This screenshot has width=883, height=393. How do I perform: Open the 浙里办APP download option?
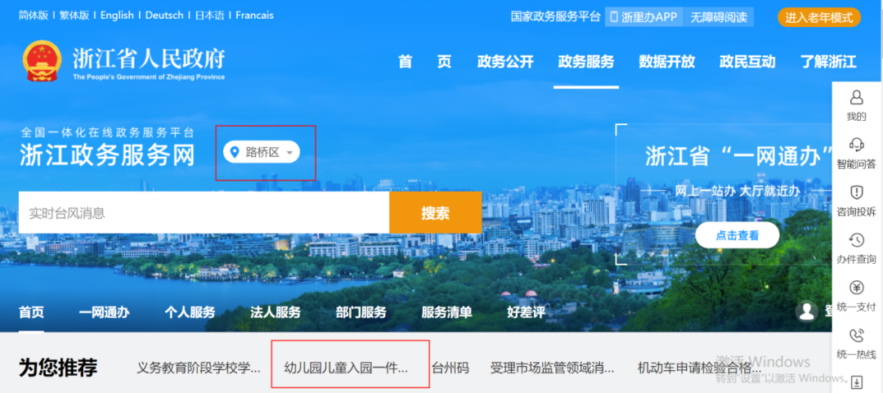tap(643, 17)
